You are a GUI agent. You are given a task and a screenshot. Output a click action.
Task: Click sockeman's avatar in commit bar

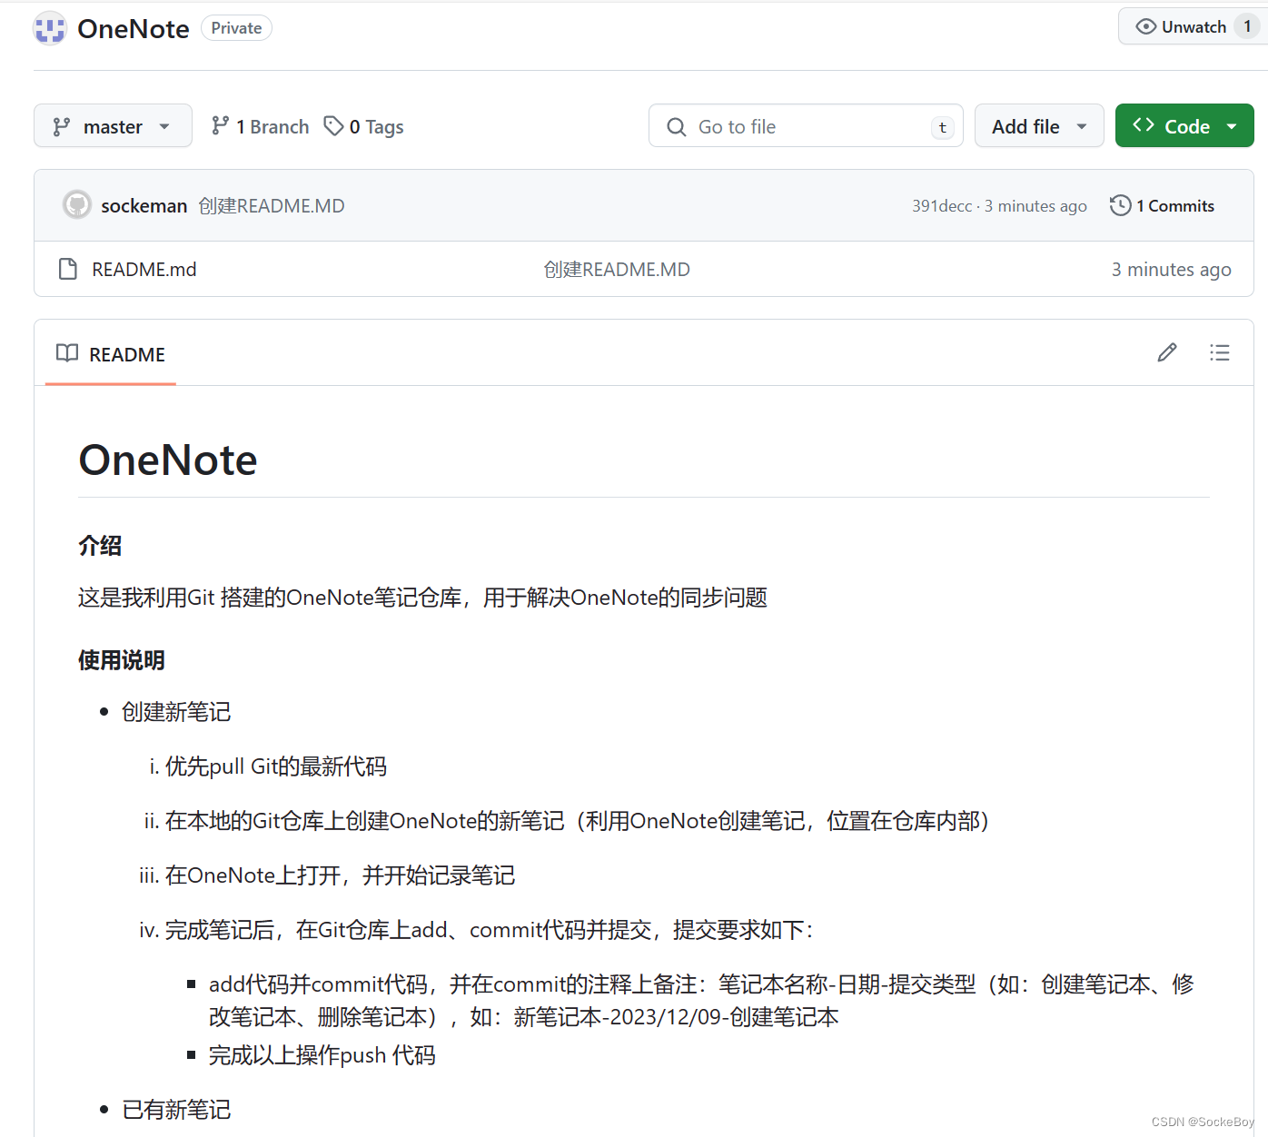point(77,204)
